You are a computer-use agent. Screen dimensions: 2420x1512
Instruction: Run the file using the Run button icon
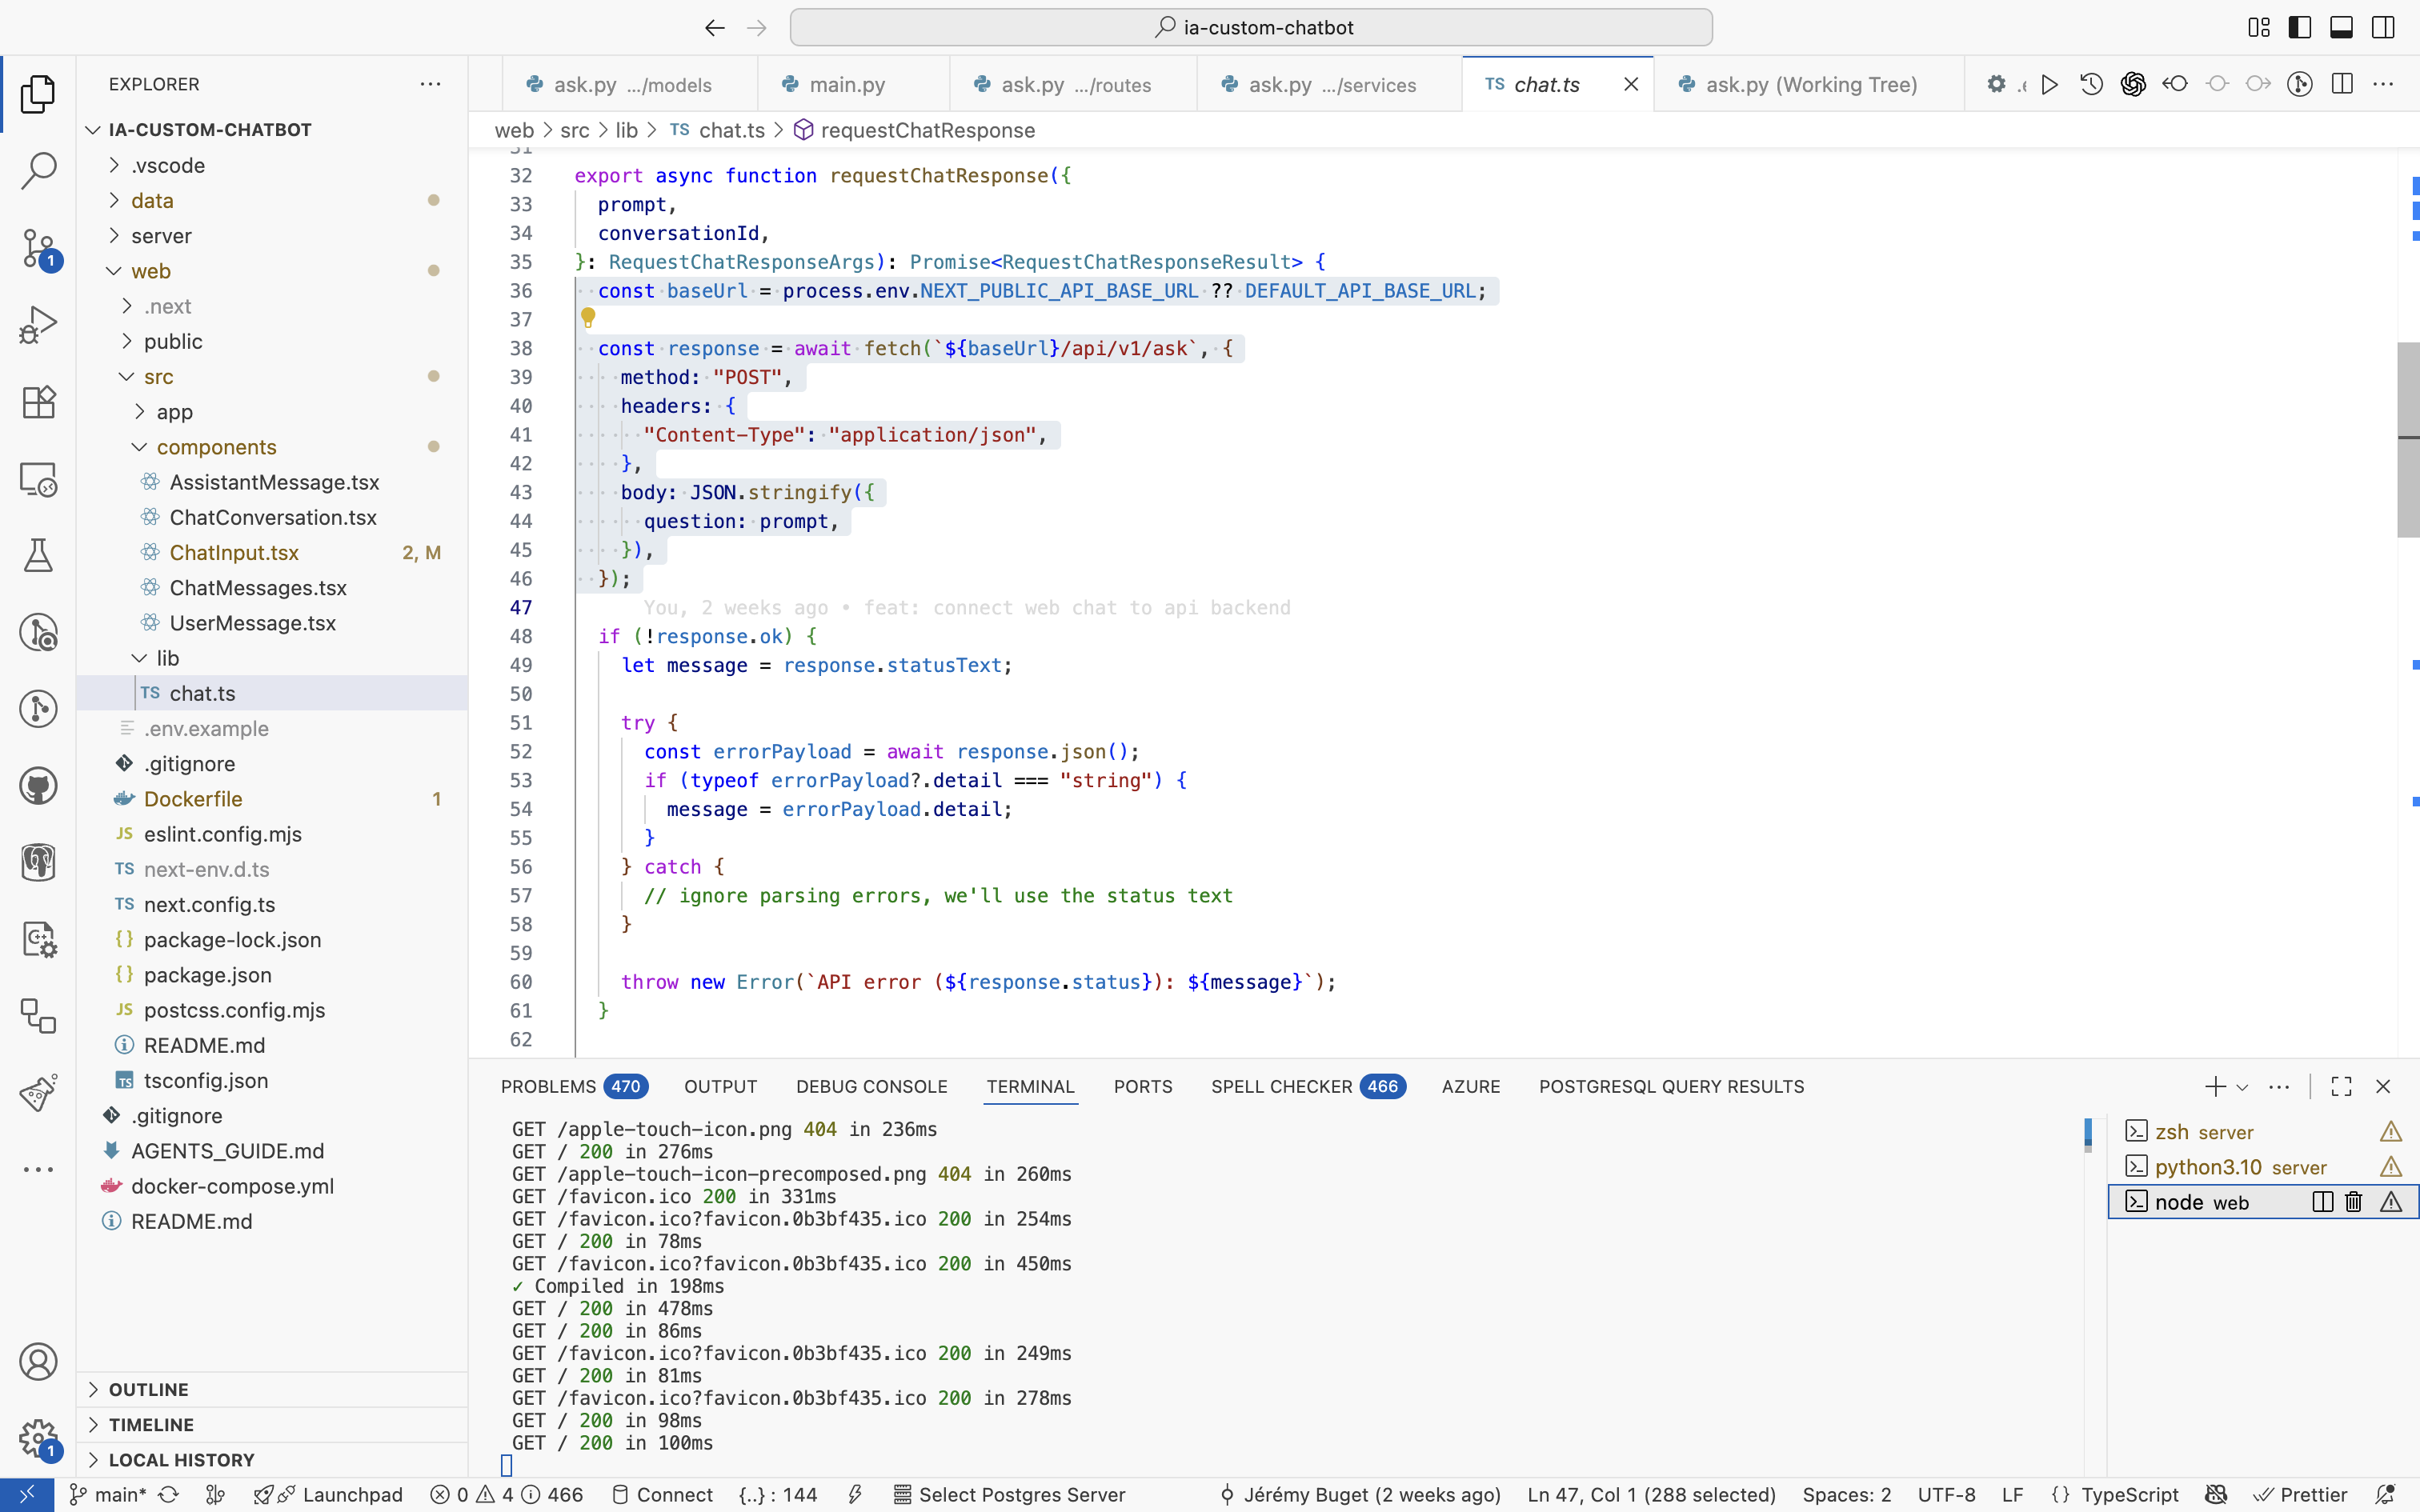(2049, 84)
